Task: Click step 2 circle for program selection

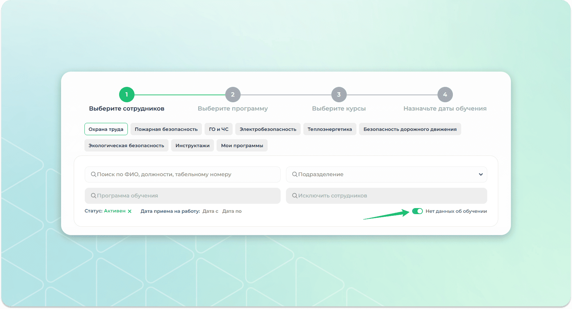Action: tap(233, 95)
